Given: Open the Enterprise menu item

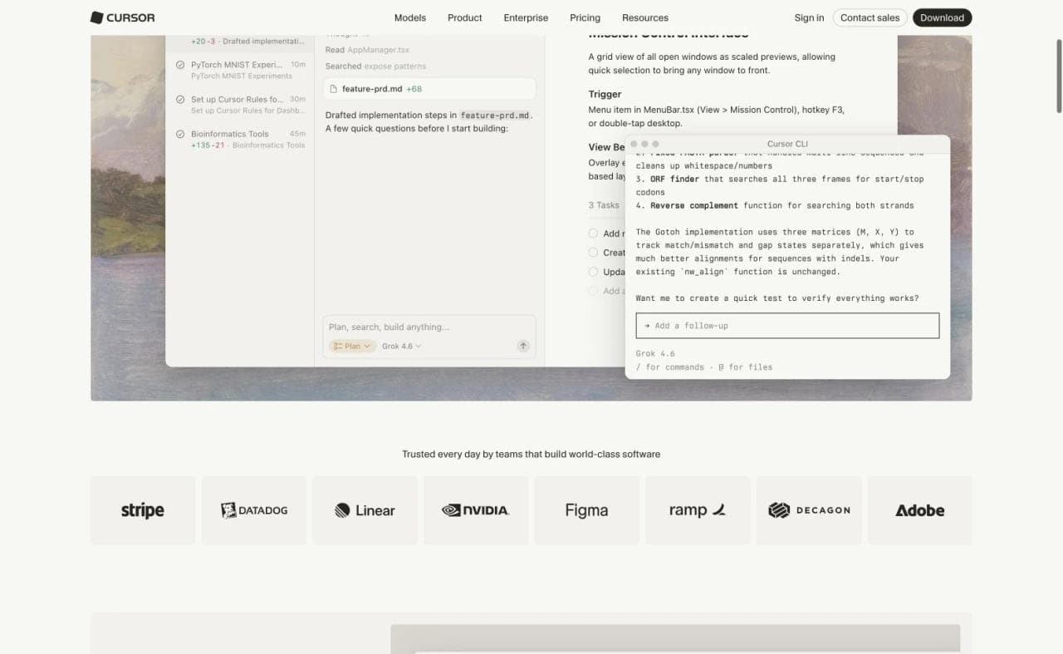Looking at the screenshot, I should (526, 17).
